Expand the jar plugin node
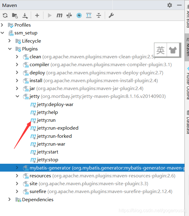 pyautogui.click(x=17, y=88)
